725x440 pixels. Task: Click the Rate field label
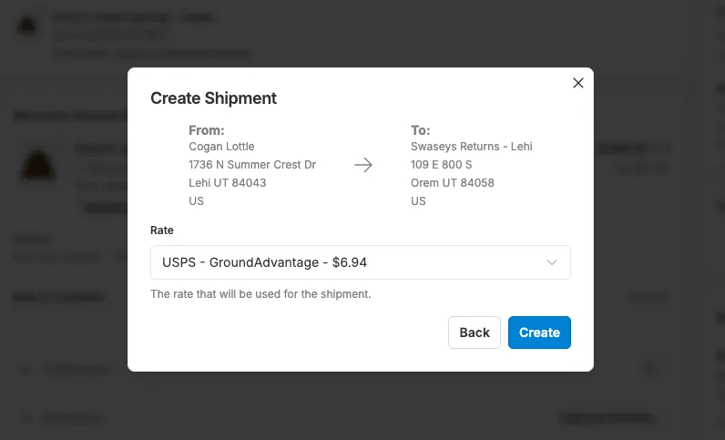pyautogui.click(x=162, y=230)
